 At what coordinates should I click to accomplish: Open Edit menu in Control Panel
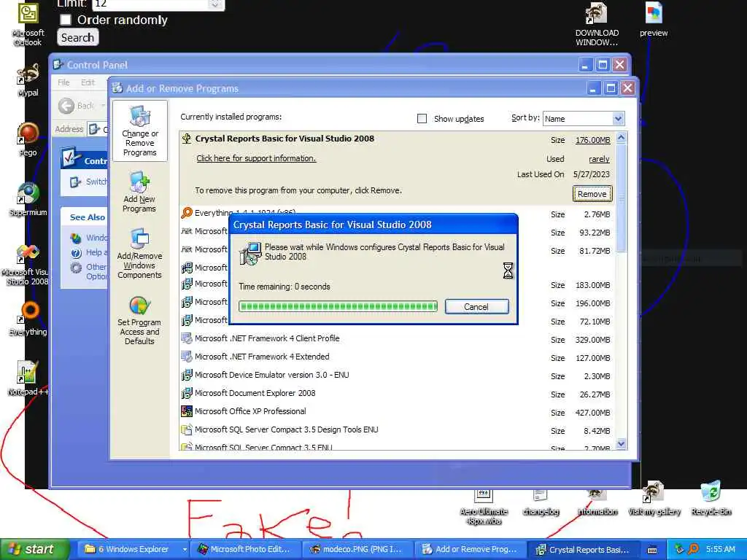coord(88,82)
